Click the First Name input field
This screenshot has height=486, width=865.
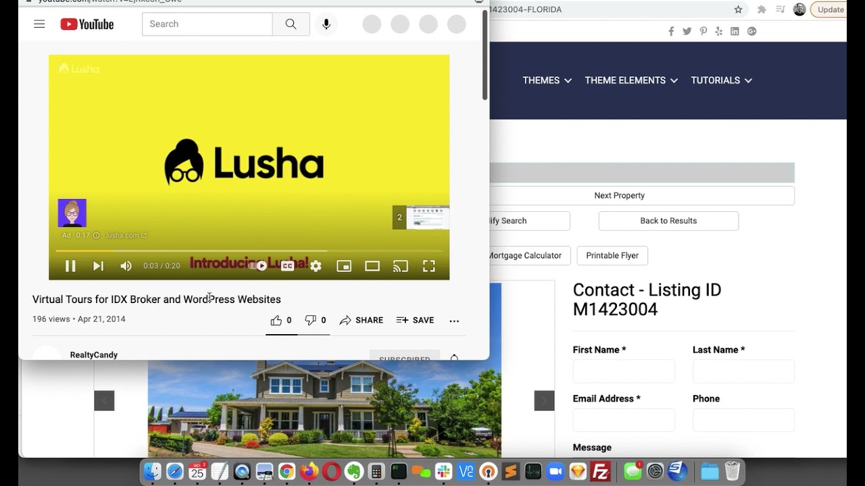tap(624, 371)
